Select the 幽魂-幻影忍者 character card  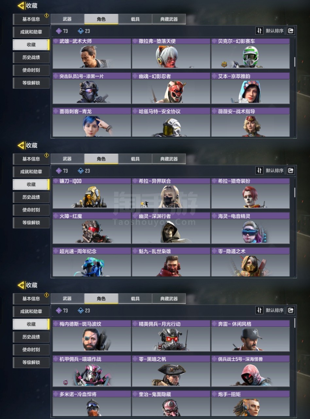pos(171,88)
